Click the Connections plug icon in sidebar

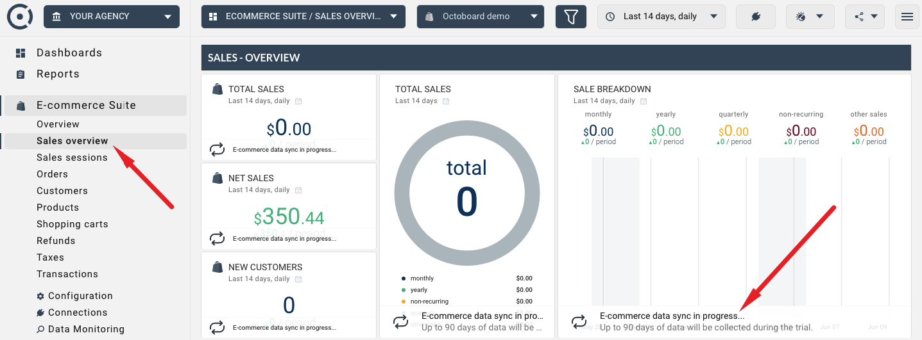40,312
